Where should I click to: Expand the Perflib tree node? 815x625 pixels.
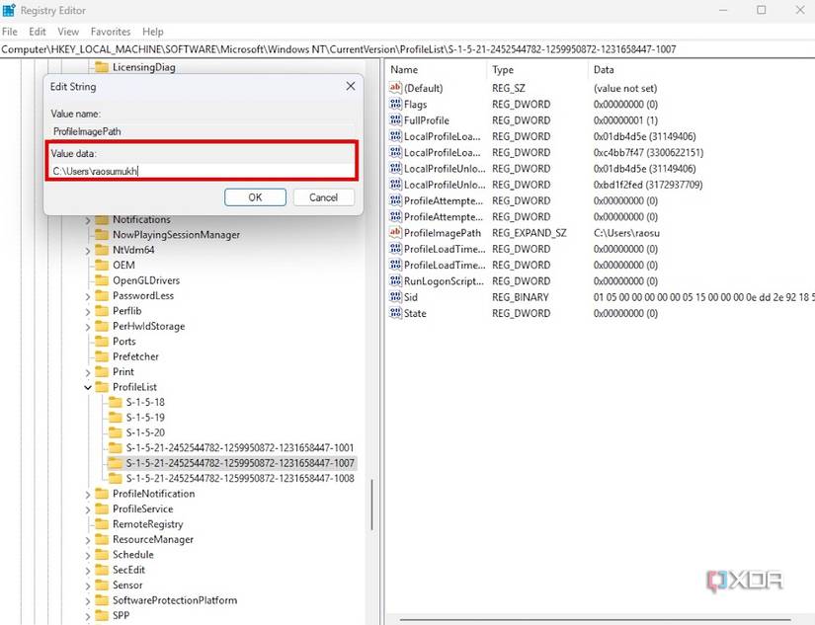coord(87,311)
